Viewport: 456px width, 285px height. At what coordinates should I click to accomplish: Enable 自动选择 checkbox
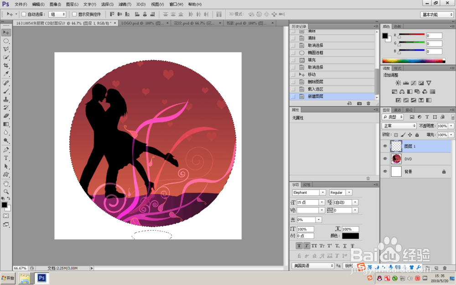[x=24, y=14]
